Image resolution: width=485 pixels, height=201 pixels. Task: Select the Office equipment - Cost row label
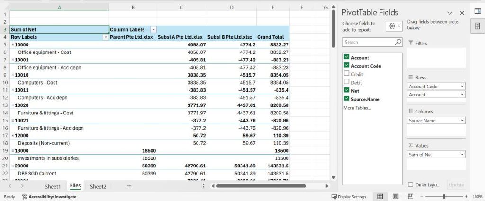click(x=44, y=52)
